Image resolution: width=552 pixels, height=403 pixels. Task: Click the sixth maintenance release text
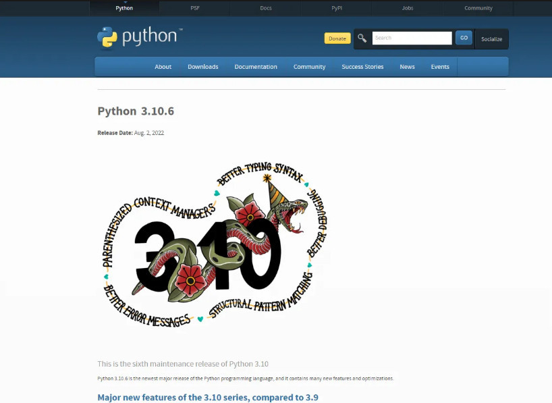[x=183, y=364]
